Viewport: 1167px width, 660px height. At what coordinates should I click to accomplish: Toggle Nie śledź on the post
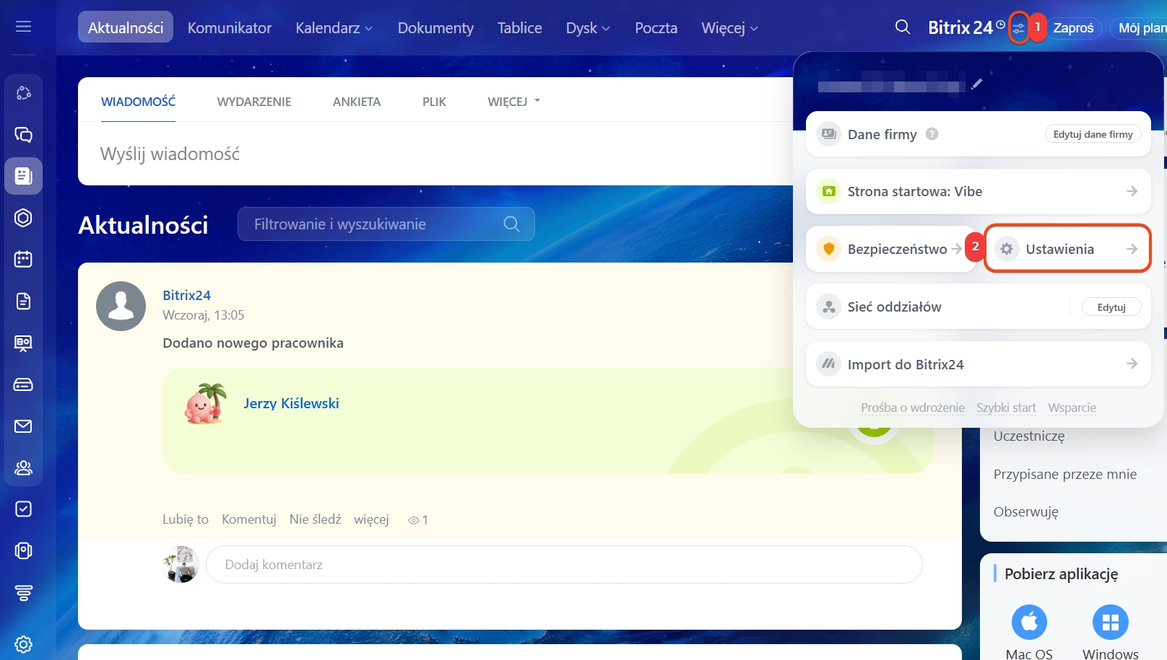tap(315, 519)
